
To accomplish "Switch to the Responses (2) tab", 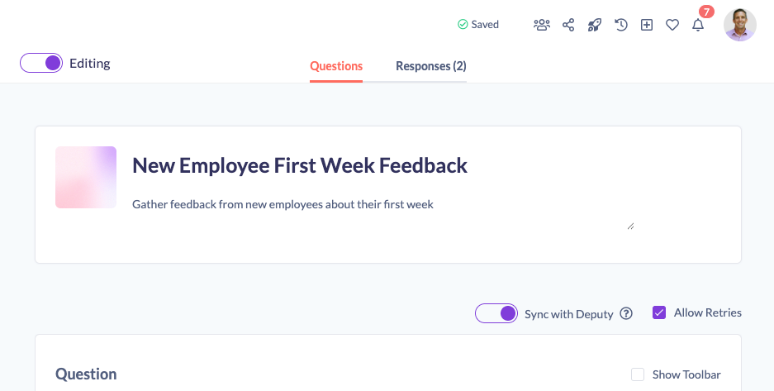I will pyautogui.click(x=430, y=66).
